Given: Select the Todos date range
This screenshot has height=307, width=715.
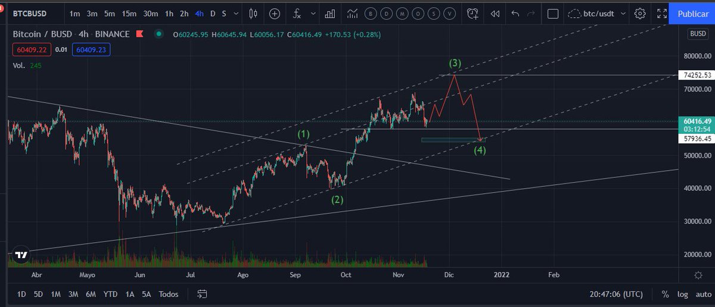Looking at the screenshot, I should click(x=169, y=294).
